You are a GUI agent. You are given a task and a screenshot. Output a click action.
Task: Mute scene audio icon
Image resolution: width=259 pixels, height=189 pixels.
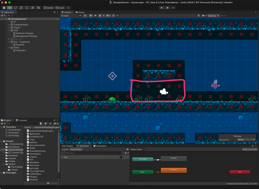96,15
